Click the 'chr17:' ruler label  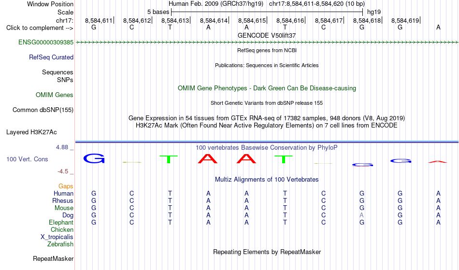point(65,20)
